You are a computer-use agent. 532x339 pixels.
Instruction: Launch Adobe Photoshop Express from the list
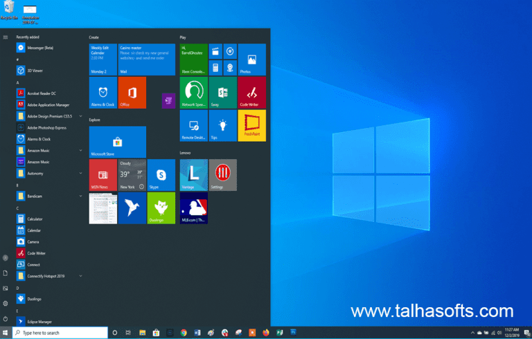(48, 128)
